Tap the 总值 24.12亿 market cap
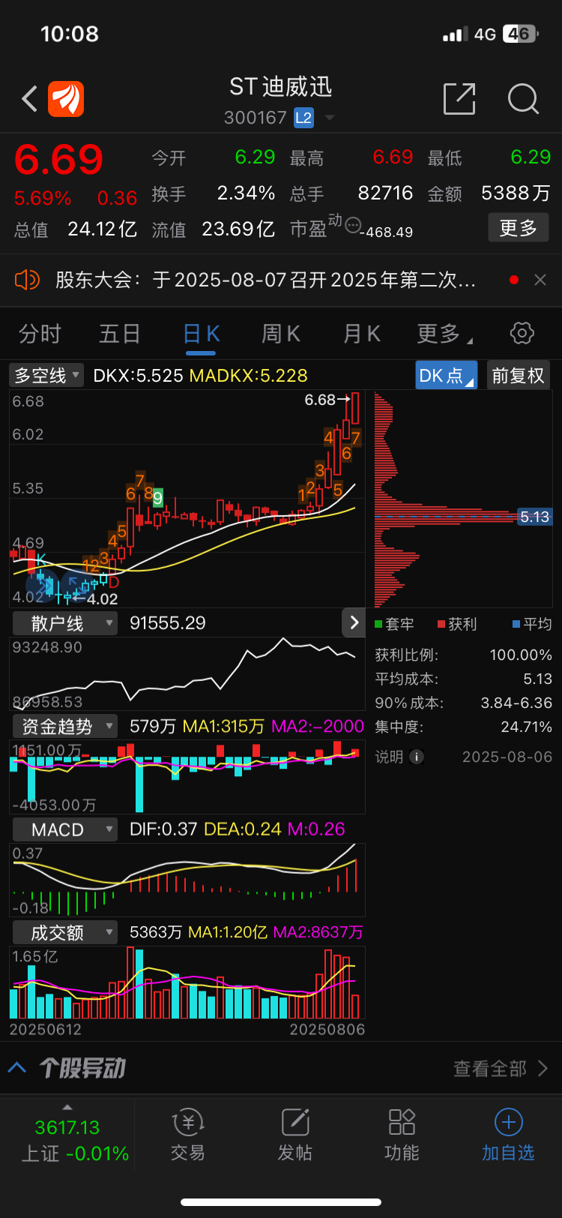This screenshot has width=562, height=1218. tap(75, 229)
